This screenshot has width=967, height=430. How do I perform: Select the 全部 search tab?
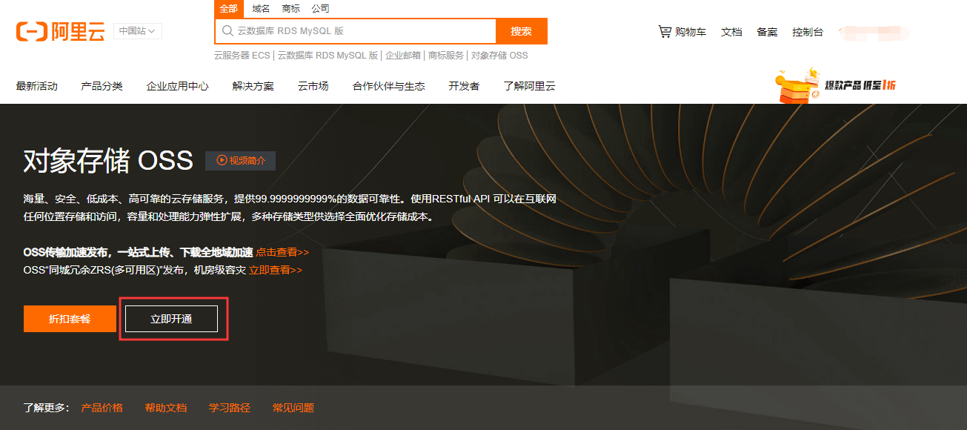coord(229,9)
